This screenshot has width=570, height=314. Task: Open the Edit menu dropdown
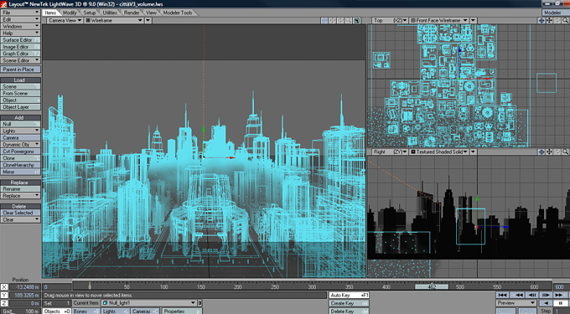coord(20,19)
